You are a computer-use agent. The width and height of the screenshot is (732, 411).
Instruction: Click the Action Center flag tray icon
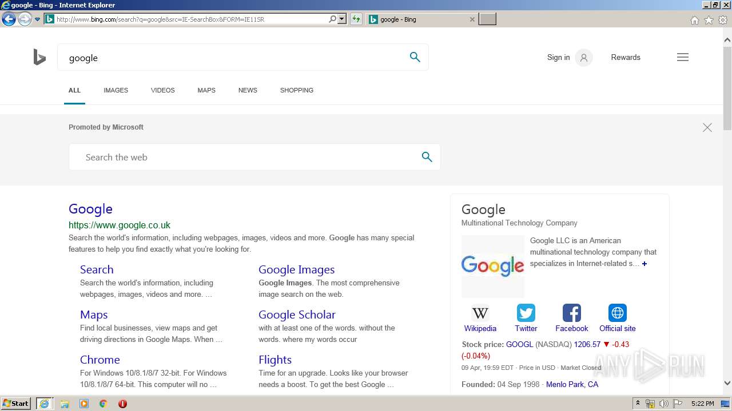pos(678,404)
